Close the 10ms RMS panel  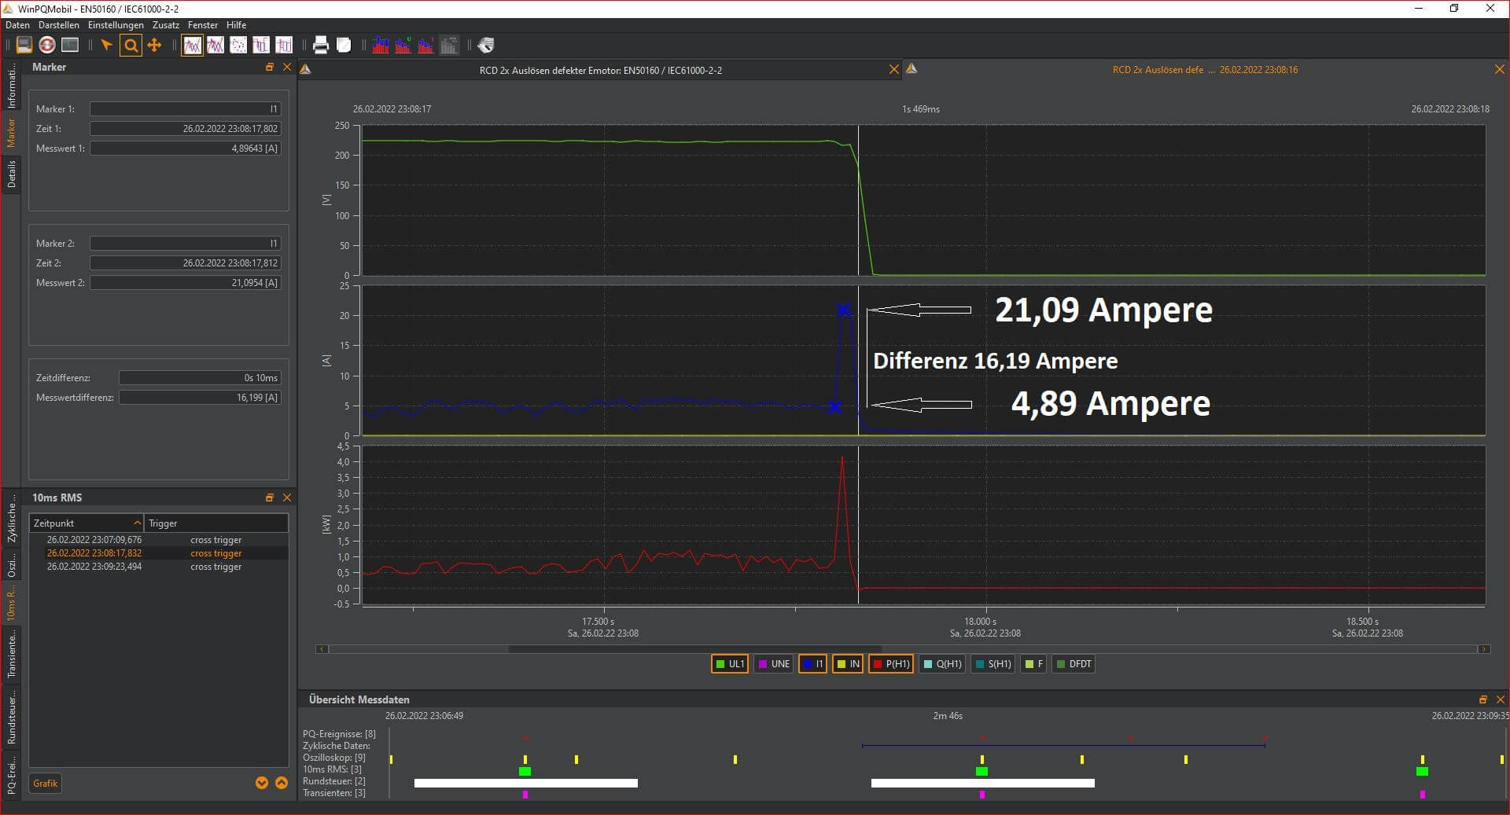pyautogui.click(x=287, y=498)
